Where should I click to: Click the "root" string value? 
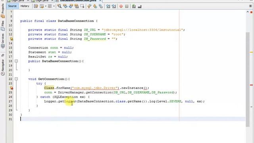click(x=117, y=35)
